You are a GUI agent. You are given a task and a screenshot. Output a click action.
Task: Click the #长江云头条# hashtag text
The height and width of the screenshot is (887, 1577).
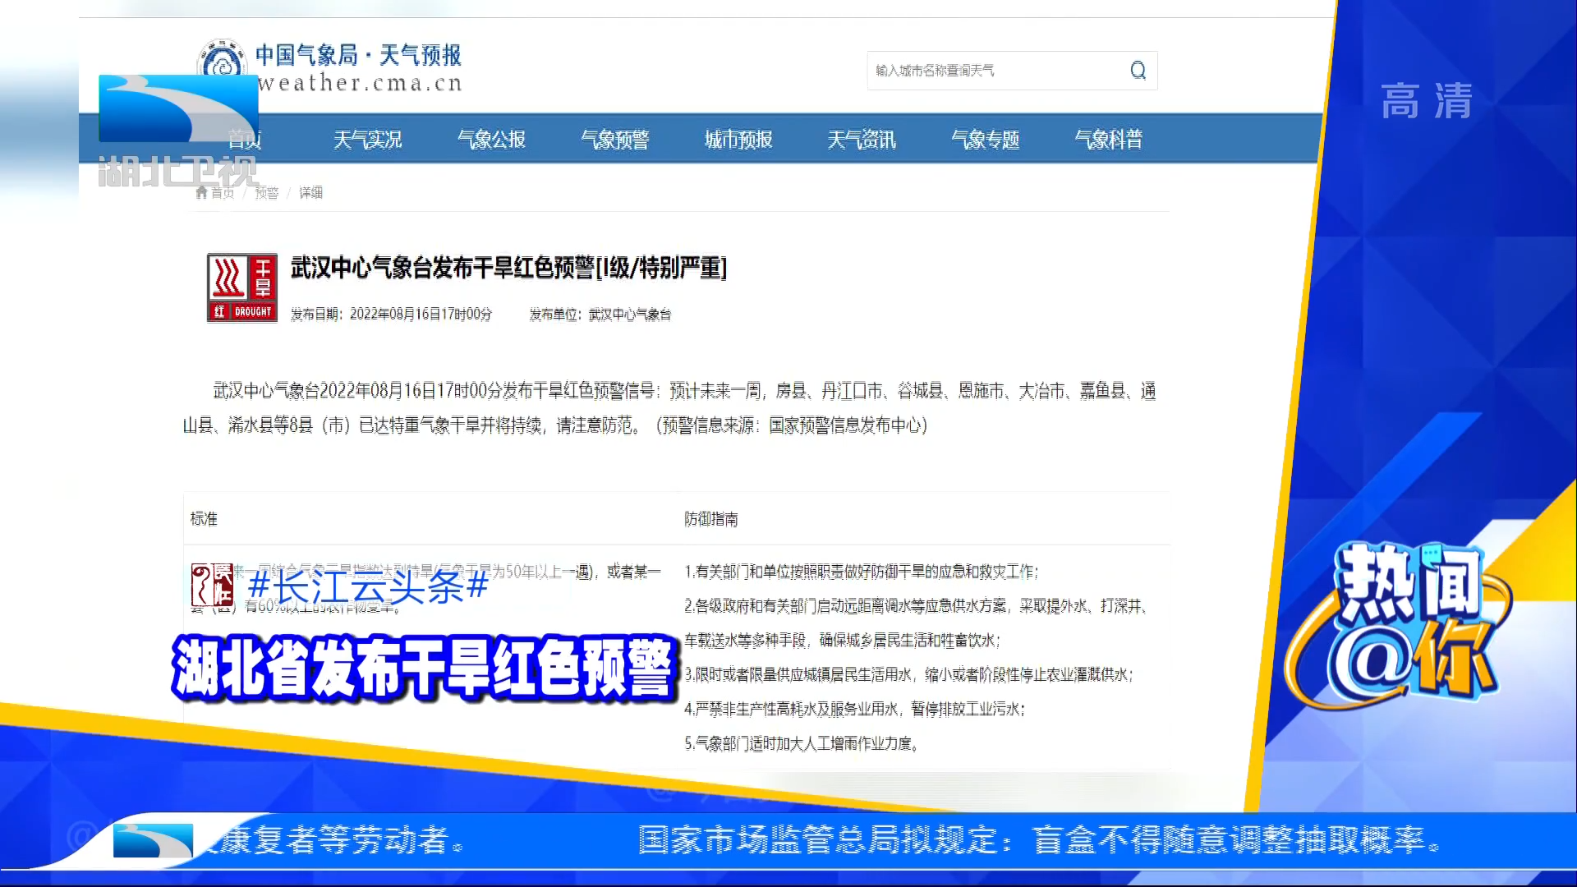pos(368,586)
